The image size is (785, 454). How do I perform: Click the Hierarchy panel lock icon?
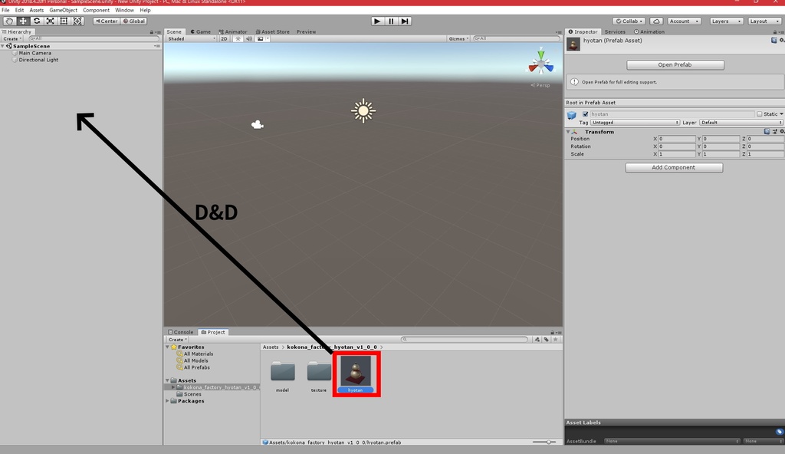tap(152, 31)
